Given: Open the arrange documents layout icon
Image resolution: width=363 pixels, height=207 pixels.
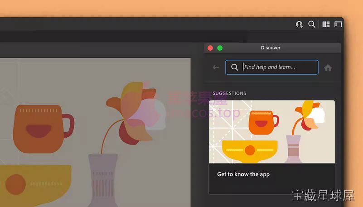Looking at the screenshot, I should coord(326,24).
